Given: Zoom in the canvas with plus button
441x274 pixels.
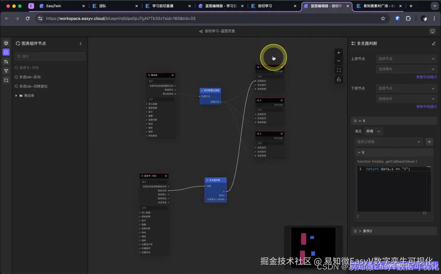Looking at the screenshot, I should tap(339, 53).
